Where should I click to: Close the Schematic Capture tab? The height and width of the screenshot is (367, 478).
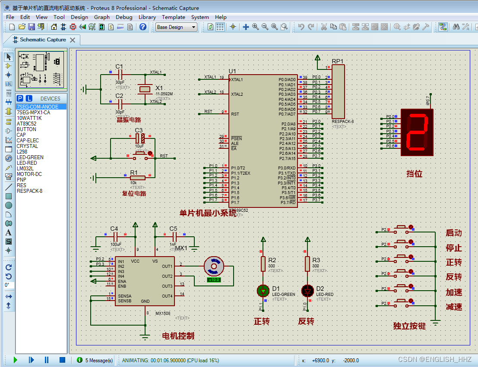(x=73, y=40)
